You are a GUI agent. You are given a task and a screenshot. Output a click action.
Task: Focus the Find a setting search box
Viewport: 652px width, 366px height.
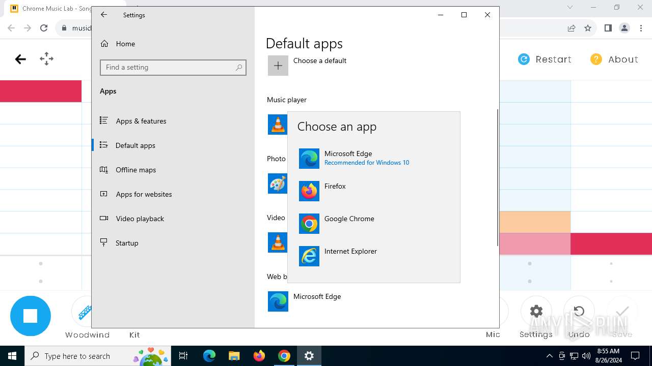pyautogui.click(x=173, y=68)
